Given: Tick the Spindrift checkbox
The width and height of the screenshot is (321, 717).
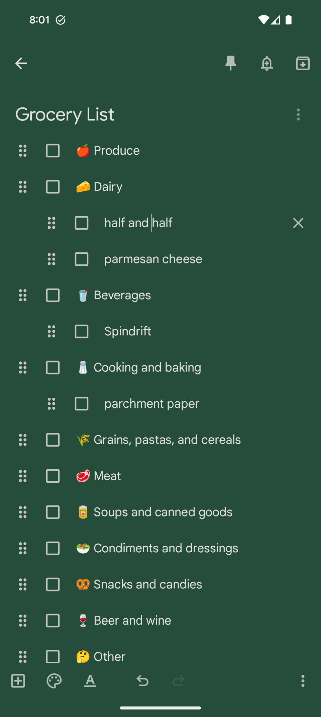Looking at the screenshot, I should 82,331.
